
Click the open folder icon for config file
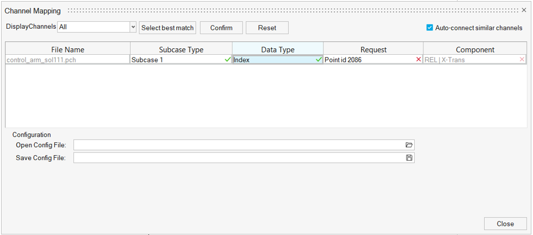point(409,145)
